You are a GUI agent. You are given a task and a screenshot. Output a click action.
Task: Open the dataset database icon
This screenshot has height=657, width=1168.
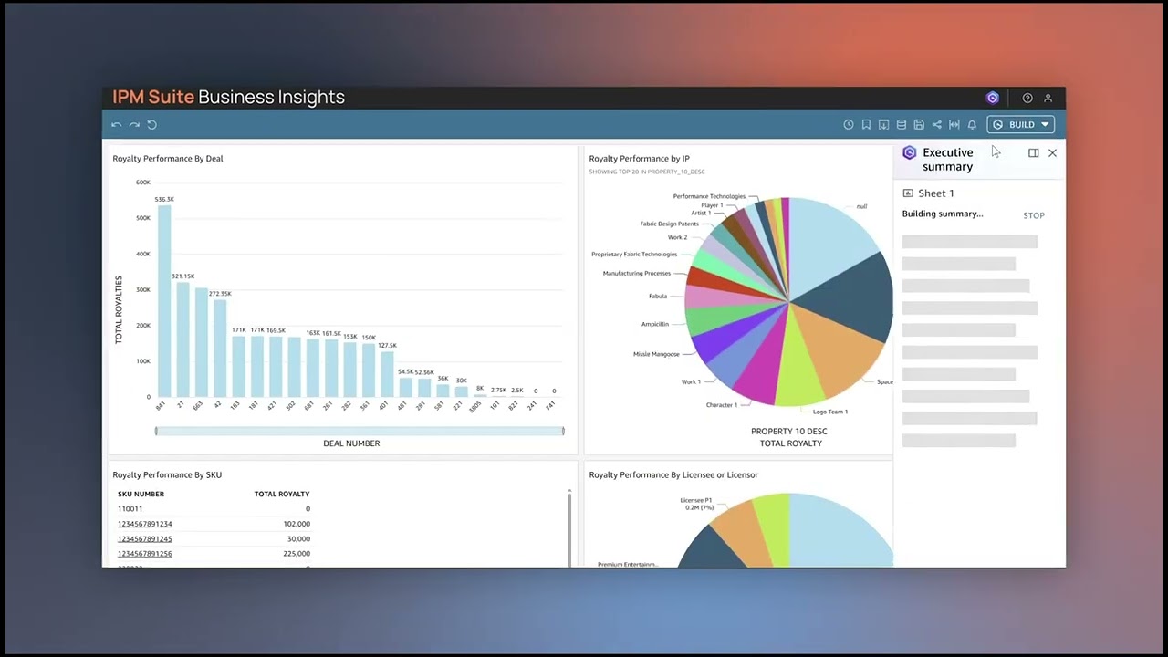click(x=902, y=125)
